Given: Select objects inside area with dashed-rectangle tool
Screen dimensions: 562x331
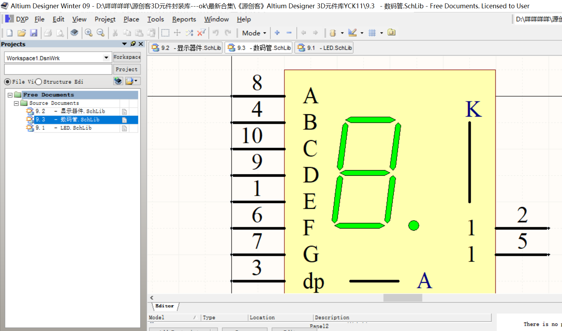Looking at the screenshot, I should (x=165, y=33).
